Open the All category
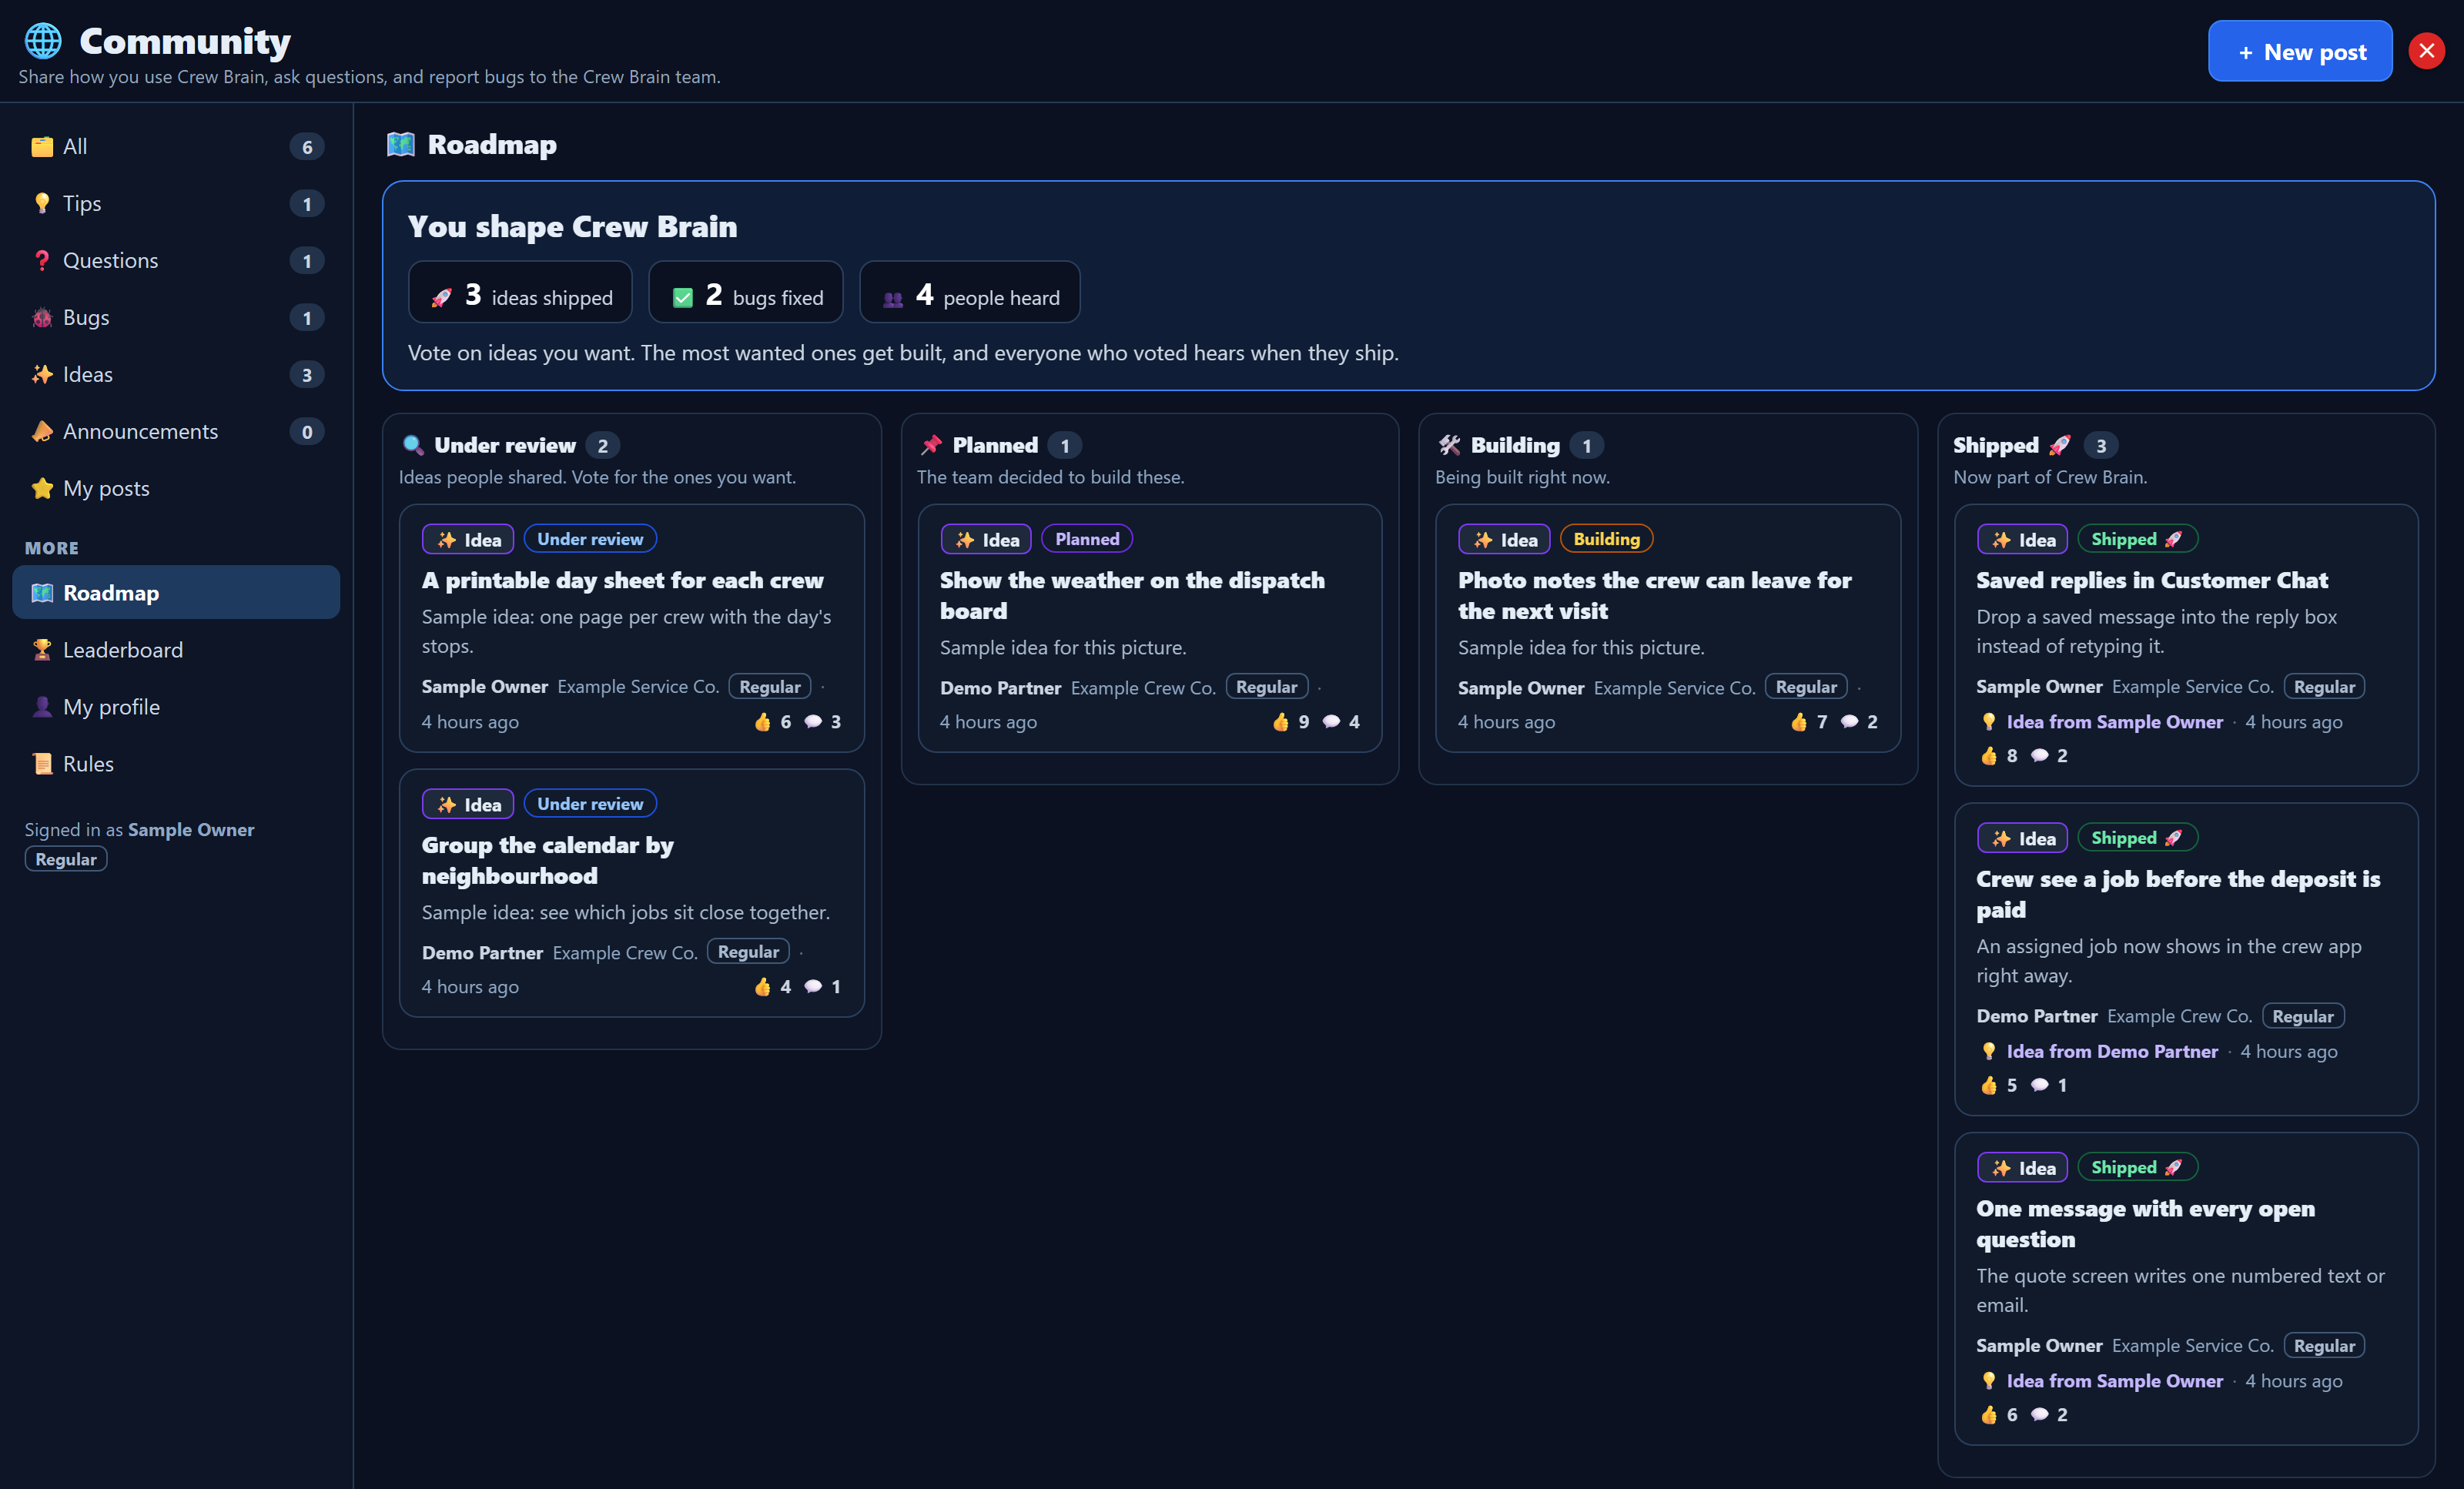Image resolution: width=2464 pixels, height=1489 pixels. point(176,147)
